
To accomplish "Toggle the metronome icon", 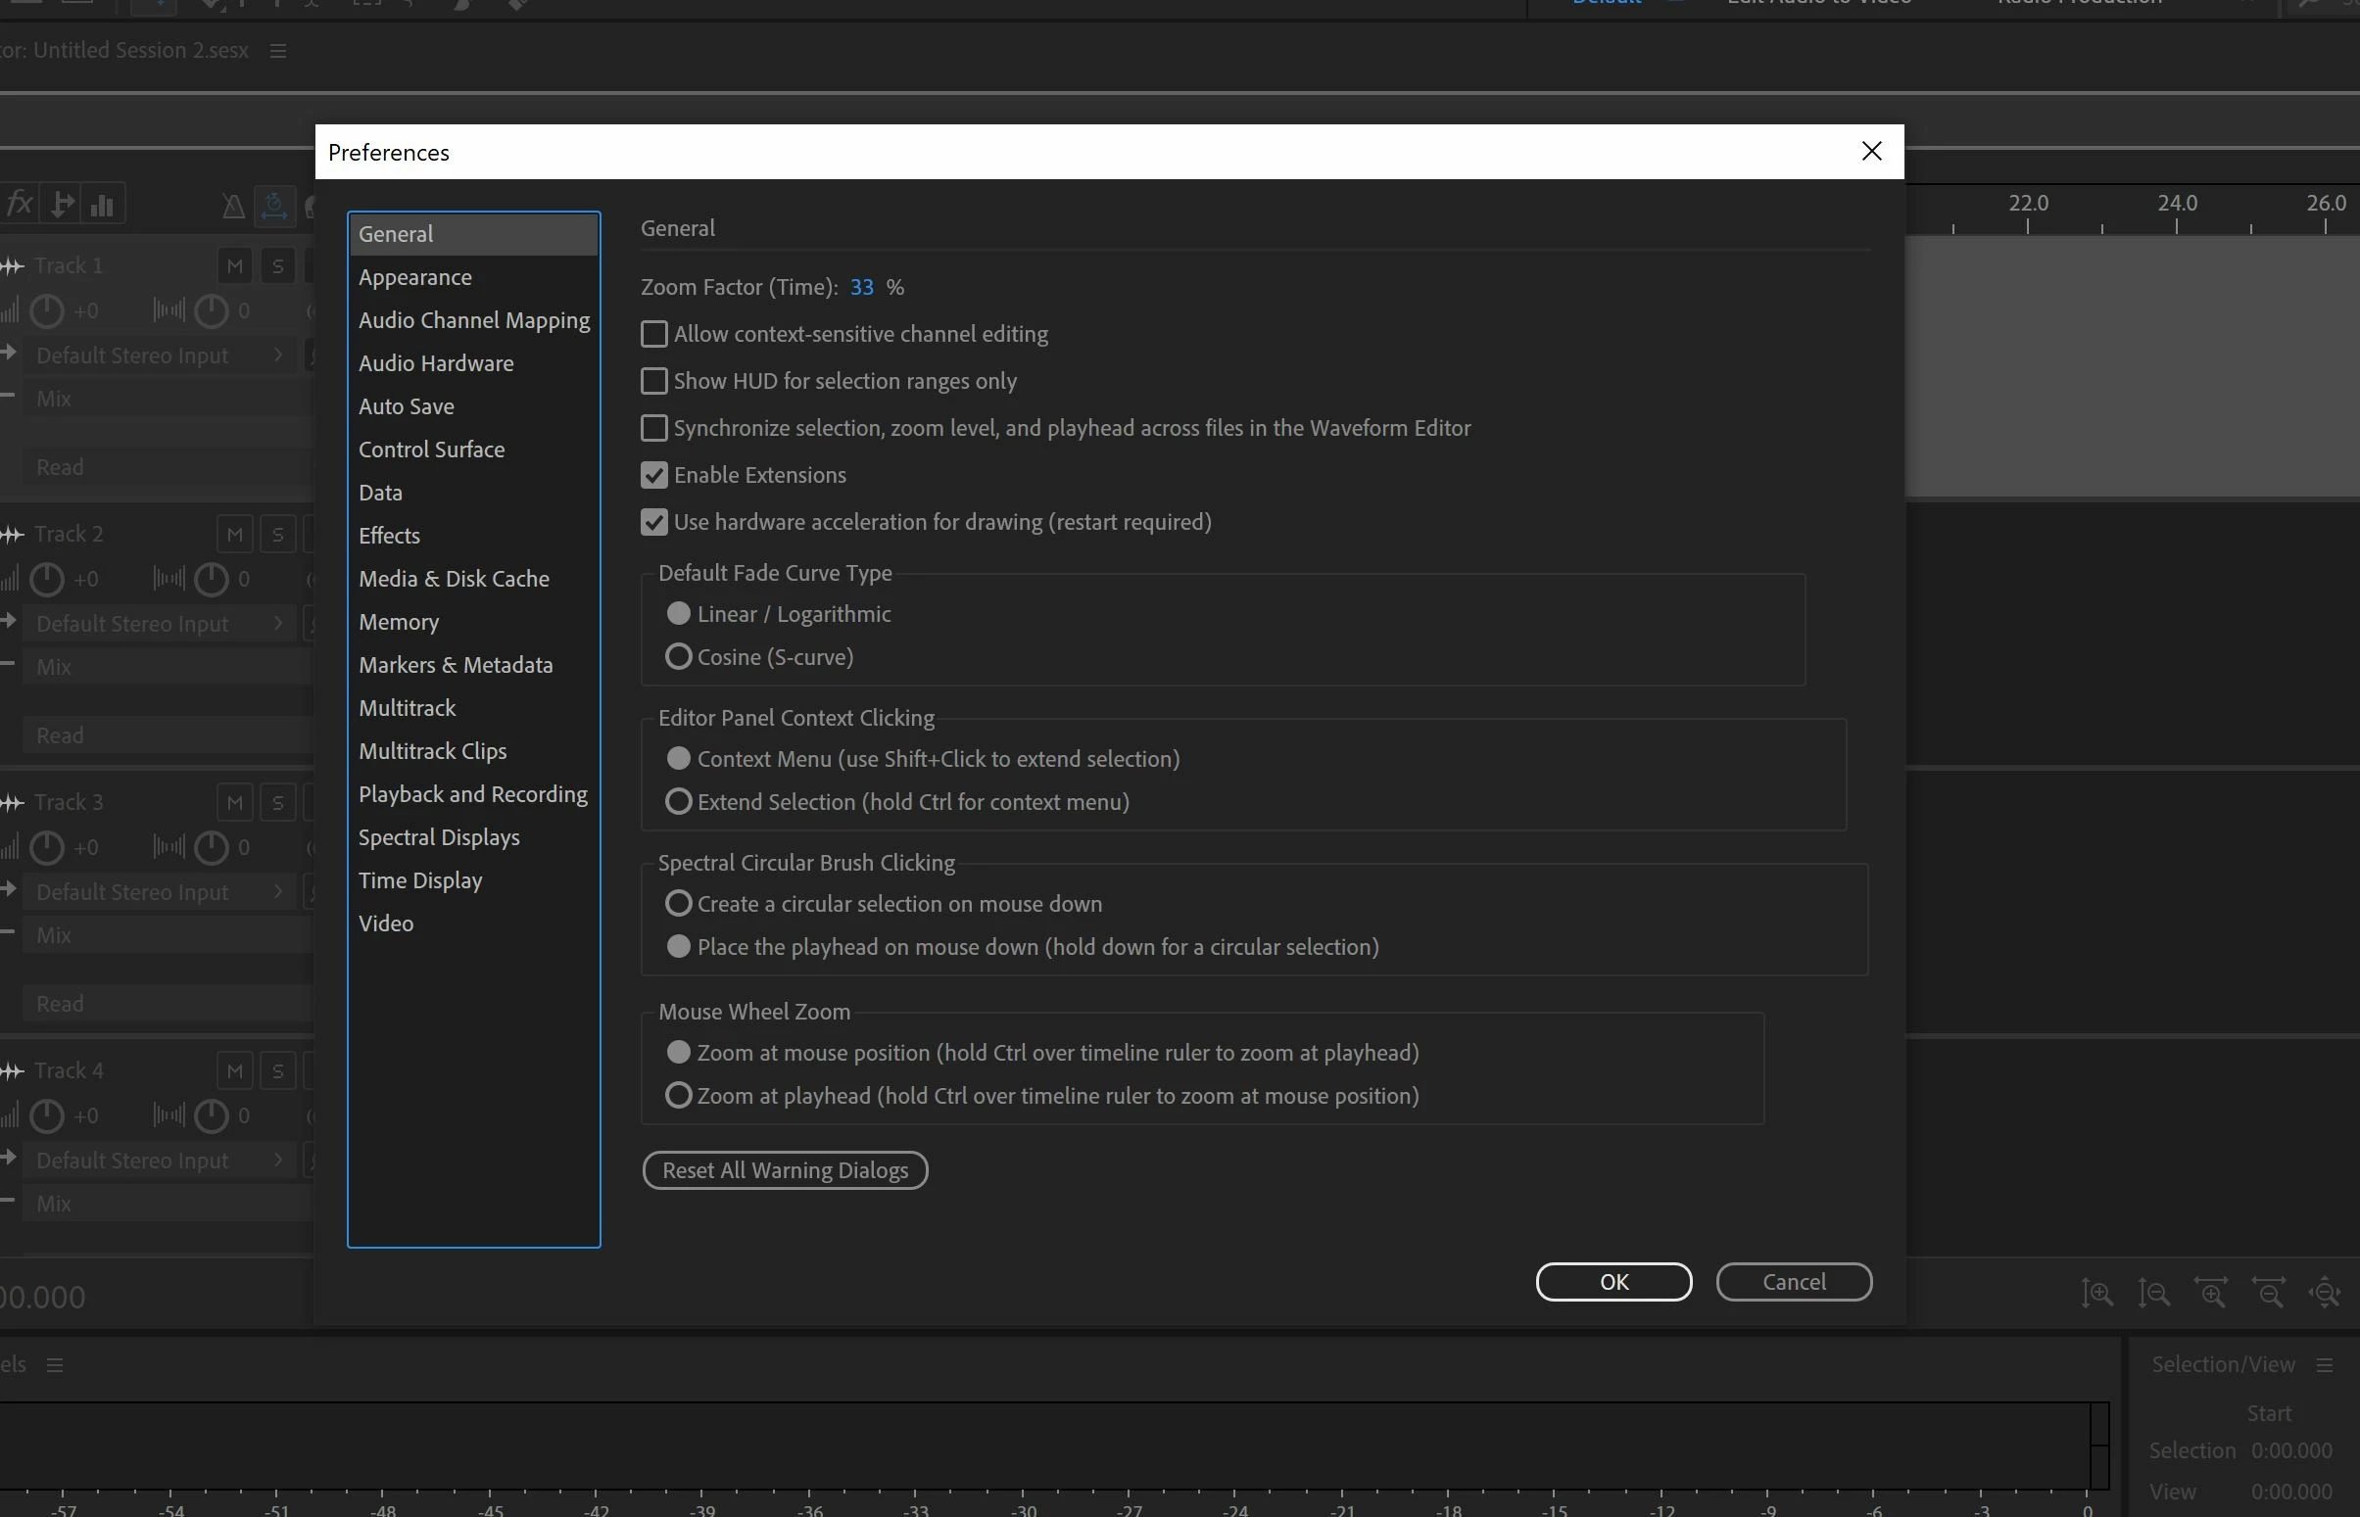I will click(232, 206).
